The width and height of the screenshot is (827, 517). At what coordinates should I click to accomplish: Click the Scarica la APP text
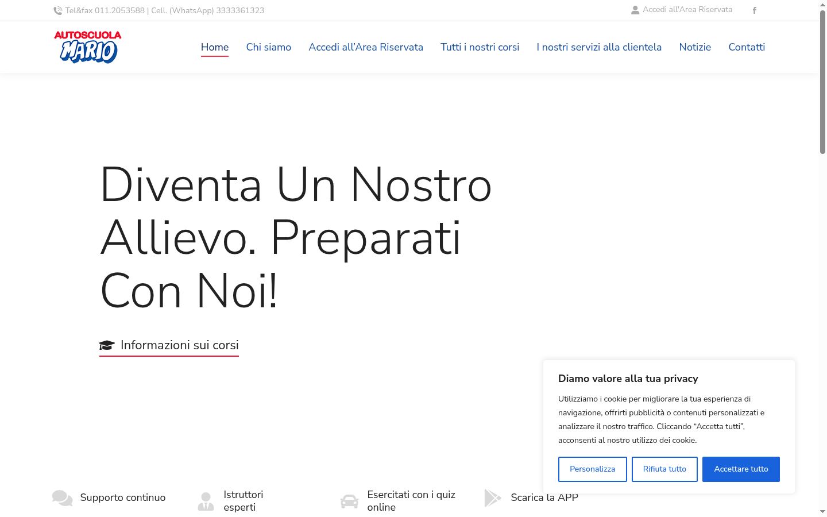[x=544, y=497]
